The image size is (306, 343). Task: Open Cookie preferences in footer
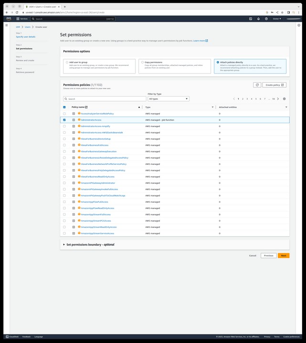point(291,337)
